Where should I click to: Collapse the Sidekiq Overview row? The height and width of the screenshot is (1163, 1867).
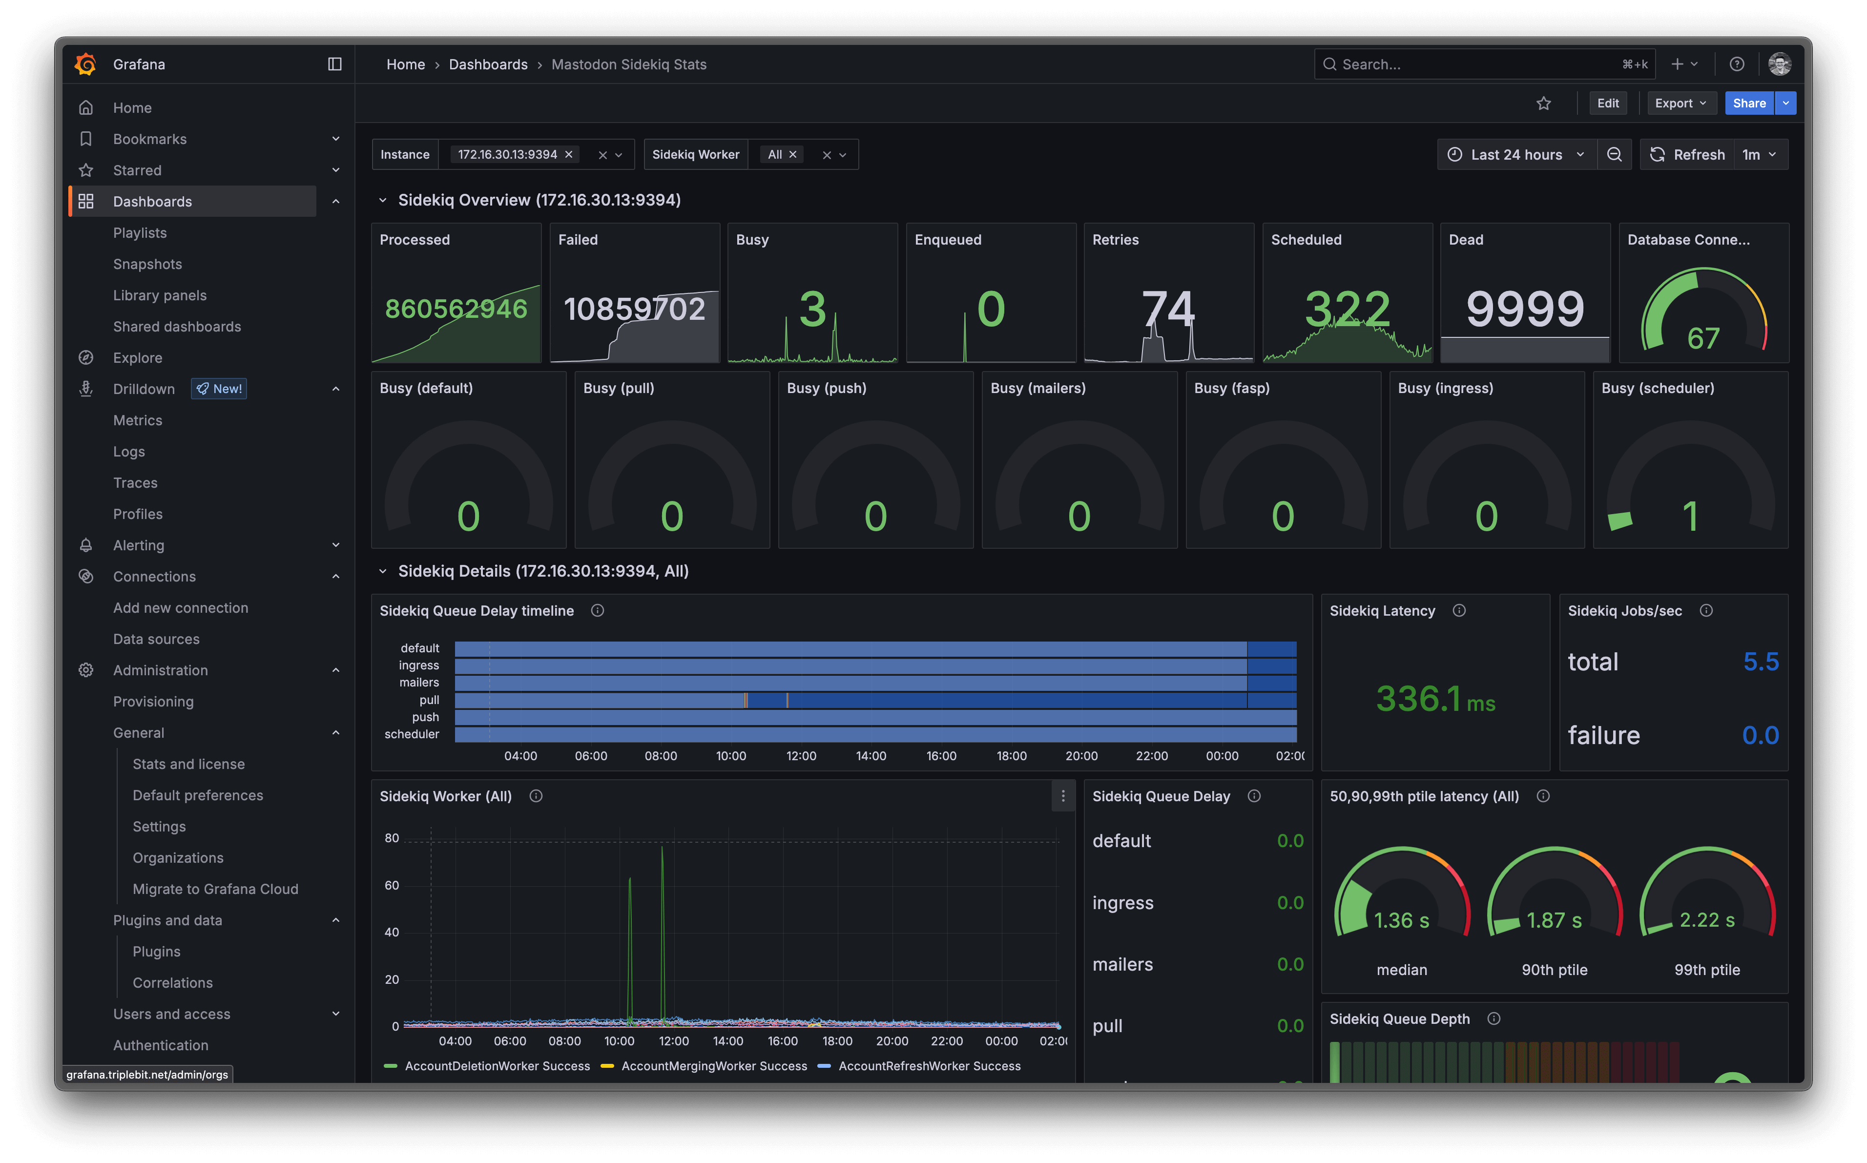(x=382, y=200)
